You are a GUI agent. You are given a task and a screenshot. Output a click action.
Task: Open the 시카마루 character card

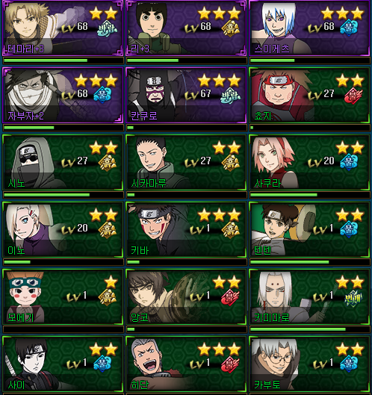(x=186, y=162)
